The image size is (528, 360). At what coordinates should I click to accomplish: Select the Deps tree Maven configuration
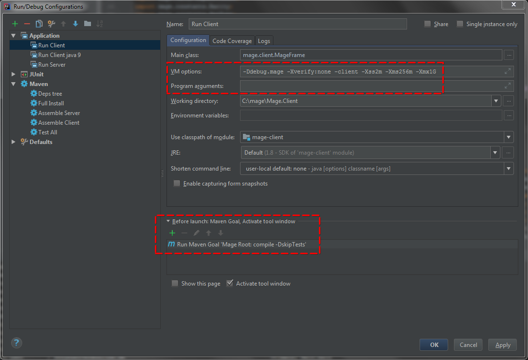(x=85, y=93)
